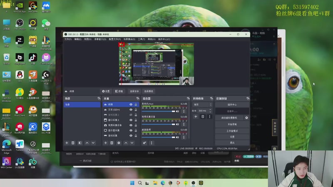The height and width of the screenshot is (187, 333).
Task: Open the 场景集合(S) menu
Action: pos(129,39)
